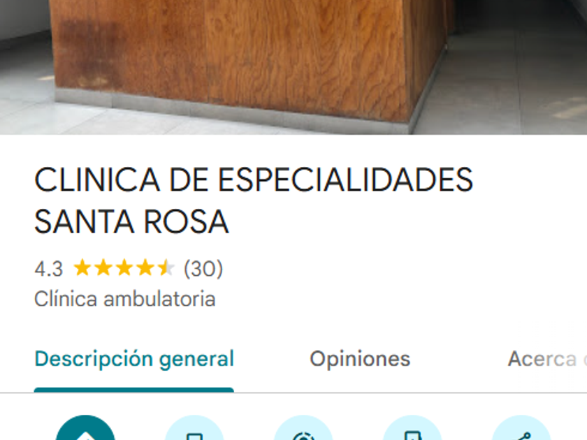This screenshot has width=587, height=440.
Task: Click the SANTA ROSA name line
Action: [131, 222]
